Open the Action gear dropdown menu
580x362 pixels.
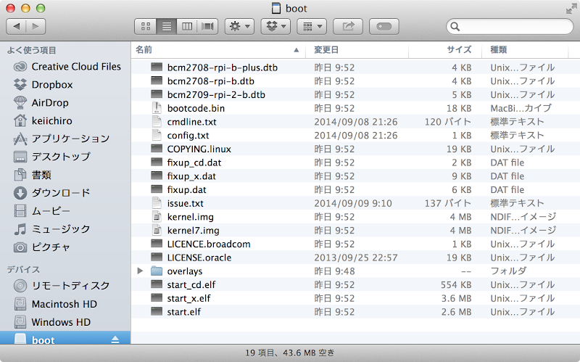click(239, 26)
